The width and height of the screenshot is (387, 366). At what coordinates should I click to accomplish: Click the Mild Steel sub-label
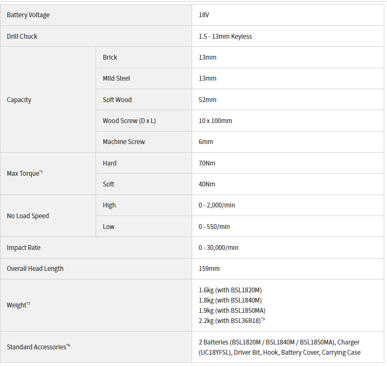point(116,78)
